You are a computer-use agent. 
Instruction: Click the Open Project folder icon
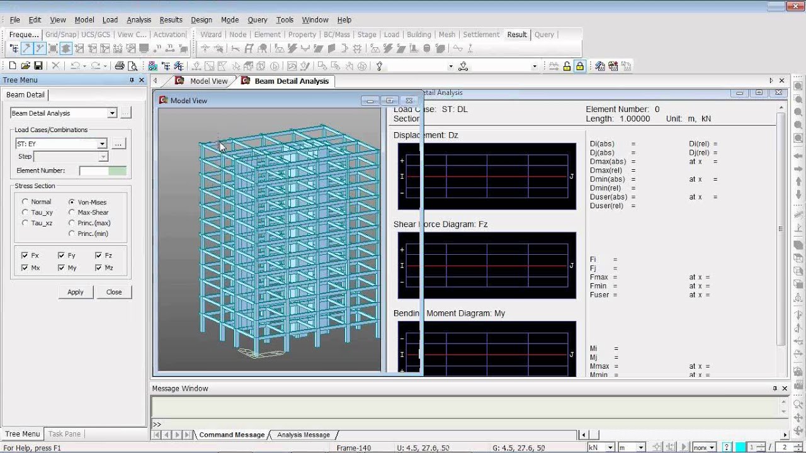pyautogui.click(x=26, y=65)
